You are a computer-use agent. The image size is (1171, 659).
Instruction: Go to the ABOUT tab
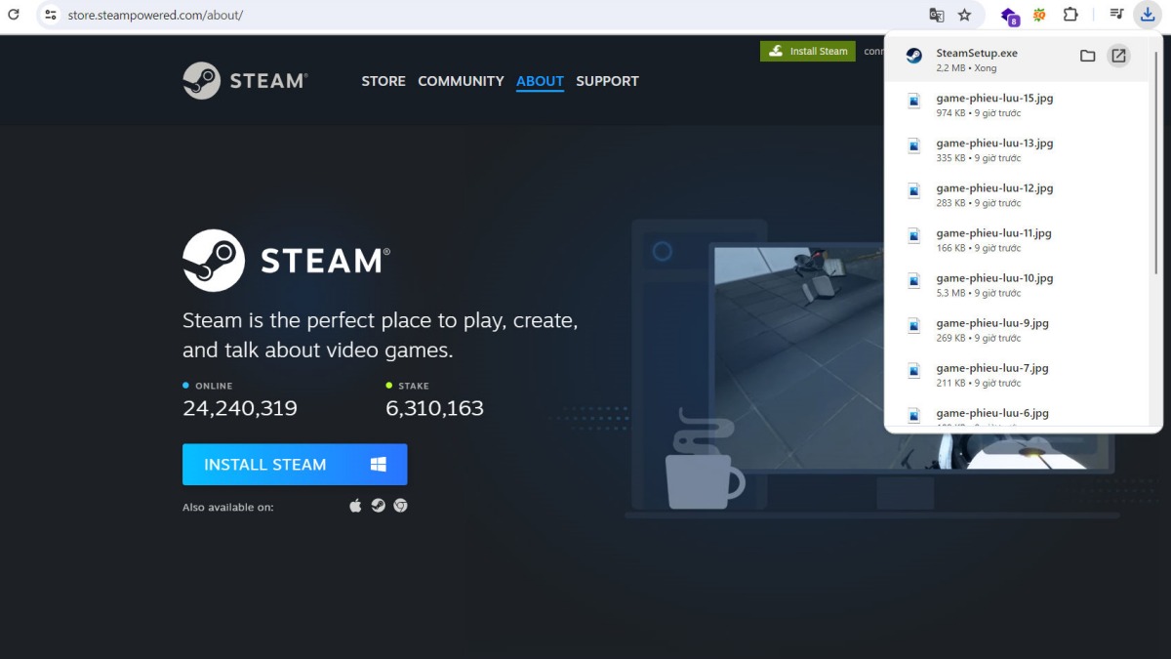tap(540, 81)
